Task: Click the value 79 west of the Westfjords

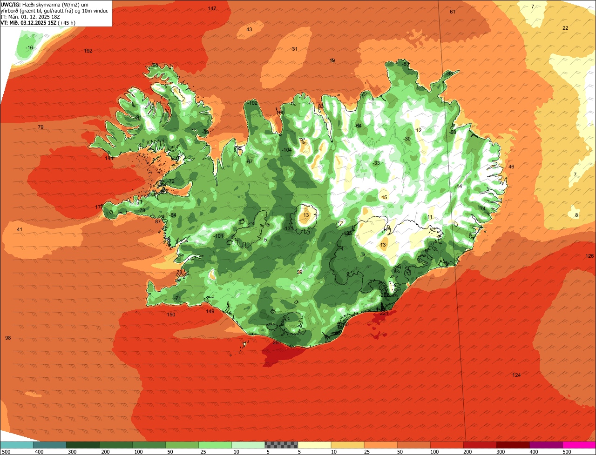Action: pyautogui.click(x=41, y=127)
